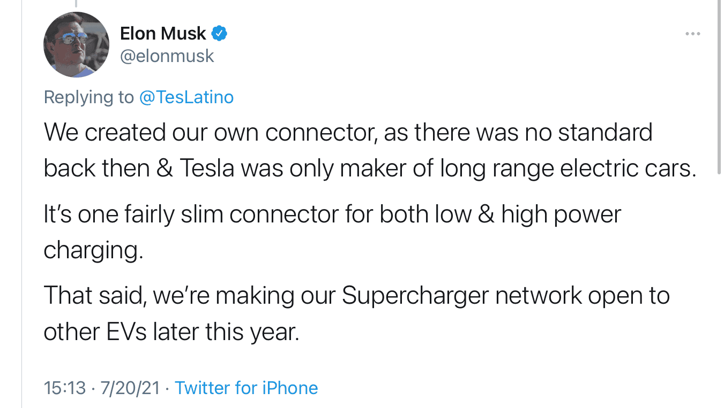Image resolution: width=724 pixels, height=408 pixels.
Task: Click the 'back then & Tesla' line
Action: pos(370,168)
